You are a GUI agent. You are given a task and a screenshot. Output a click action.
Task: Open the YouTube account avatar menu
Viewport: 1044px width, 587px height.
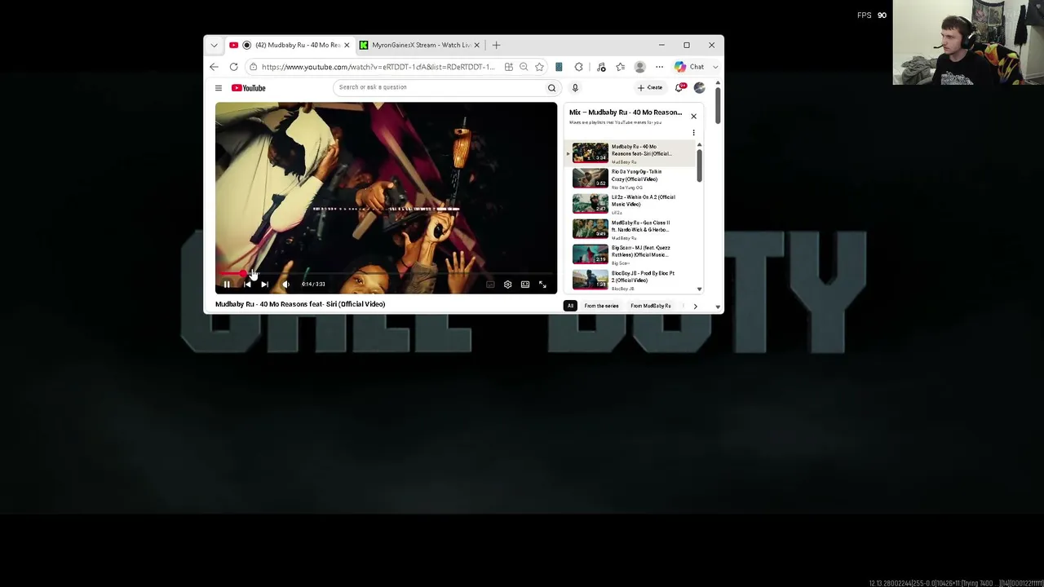coord(699,87)
